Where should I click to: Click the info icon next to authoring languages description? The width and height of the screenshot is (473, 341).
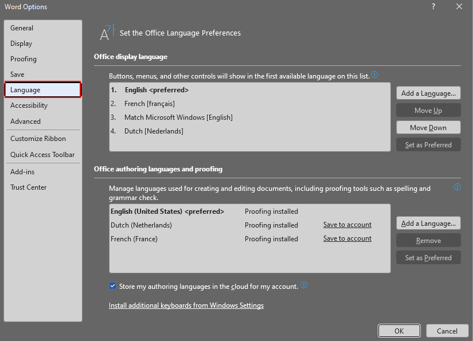pos(458,187)
